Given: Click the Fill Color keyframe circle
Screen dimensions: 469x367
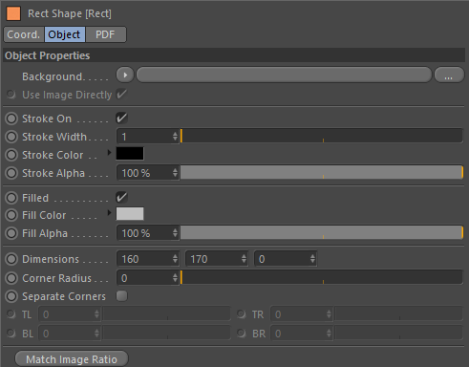Looking at the screenshot, I should click(11, 215).
